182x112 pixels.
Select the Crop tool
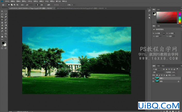pos(2,17)
